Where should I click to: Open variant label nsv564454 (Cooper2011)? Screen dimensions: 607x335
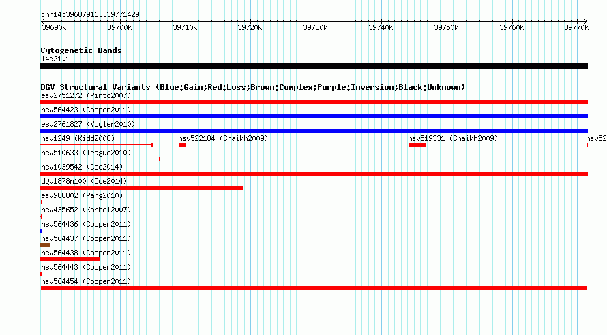86,281
